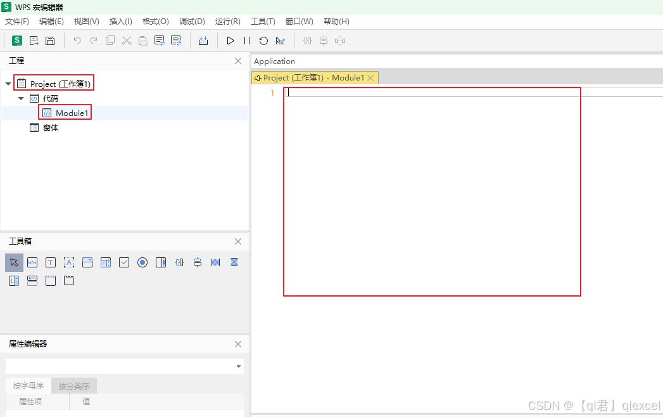
Task: Select the list box control in toolbox
Action: [106, 262]
